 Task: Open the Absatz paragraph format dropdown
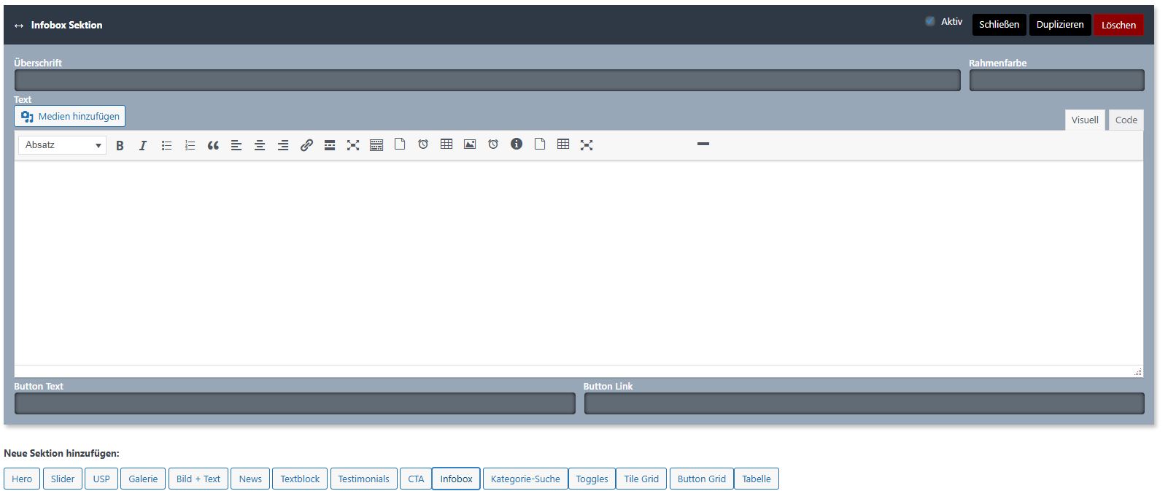(62, 145)
